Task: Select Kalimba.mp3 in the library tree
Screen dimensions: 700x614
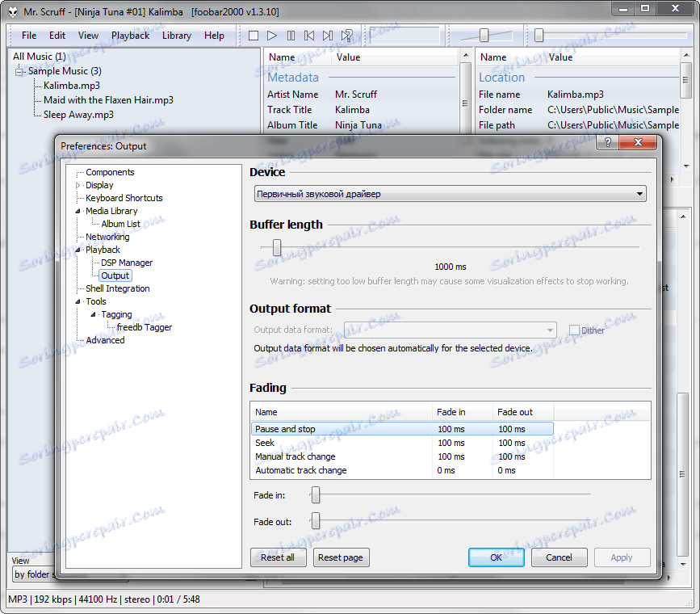Action: (x=71, y=86)
